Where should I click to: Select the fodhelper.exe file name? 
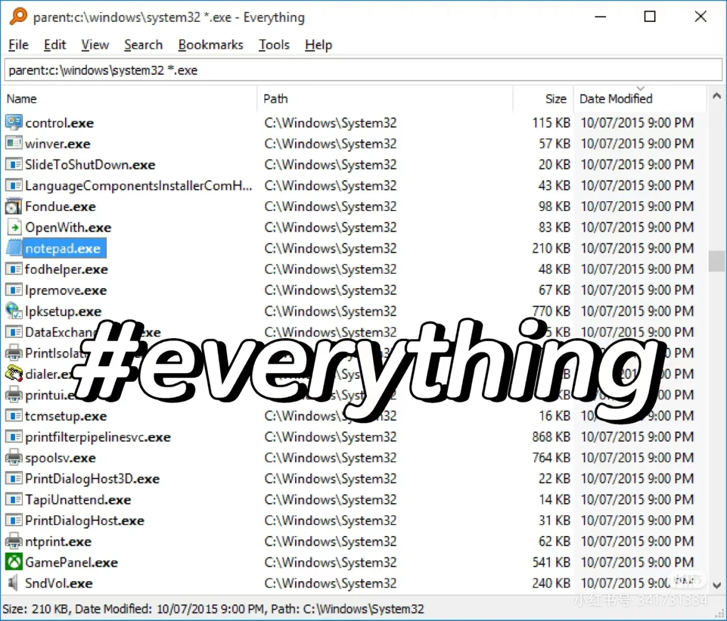(x=66, y=269)
